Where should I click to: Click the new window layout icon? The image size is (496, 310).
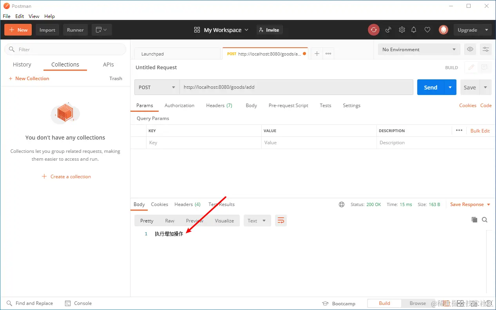click(102, 30)
